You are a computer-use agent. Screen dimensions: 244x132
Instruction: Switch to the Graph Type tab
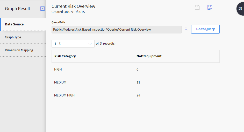click(x=23, y=37)
